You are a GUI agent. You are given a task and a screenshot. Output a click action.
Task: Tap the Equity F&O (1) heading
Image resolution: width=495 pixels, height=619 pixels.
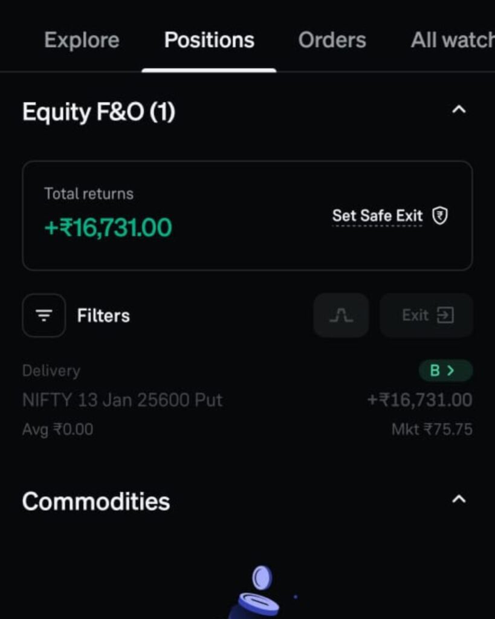click(99, 112)
